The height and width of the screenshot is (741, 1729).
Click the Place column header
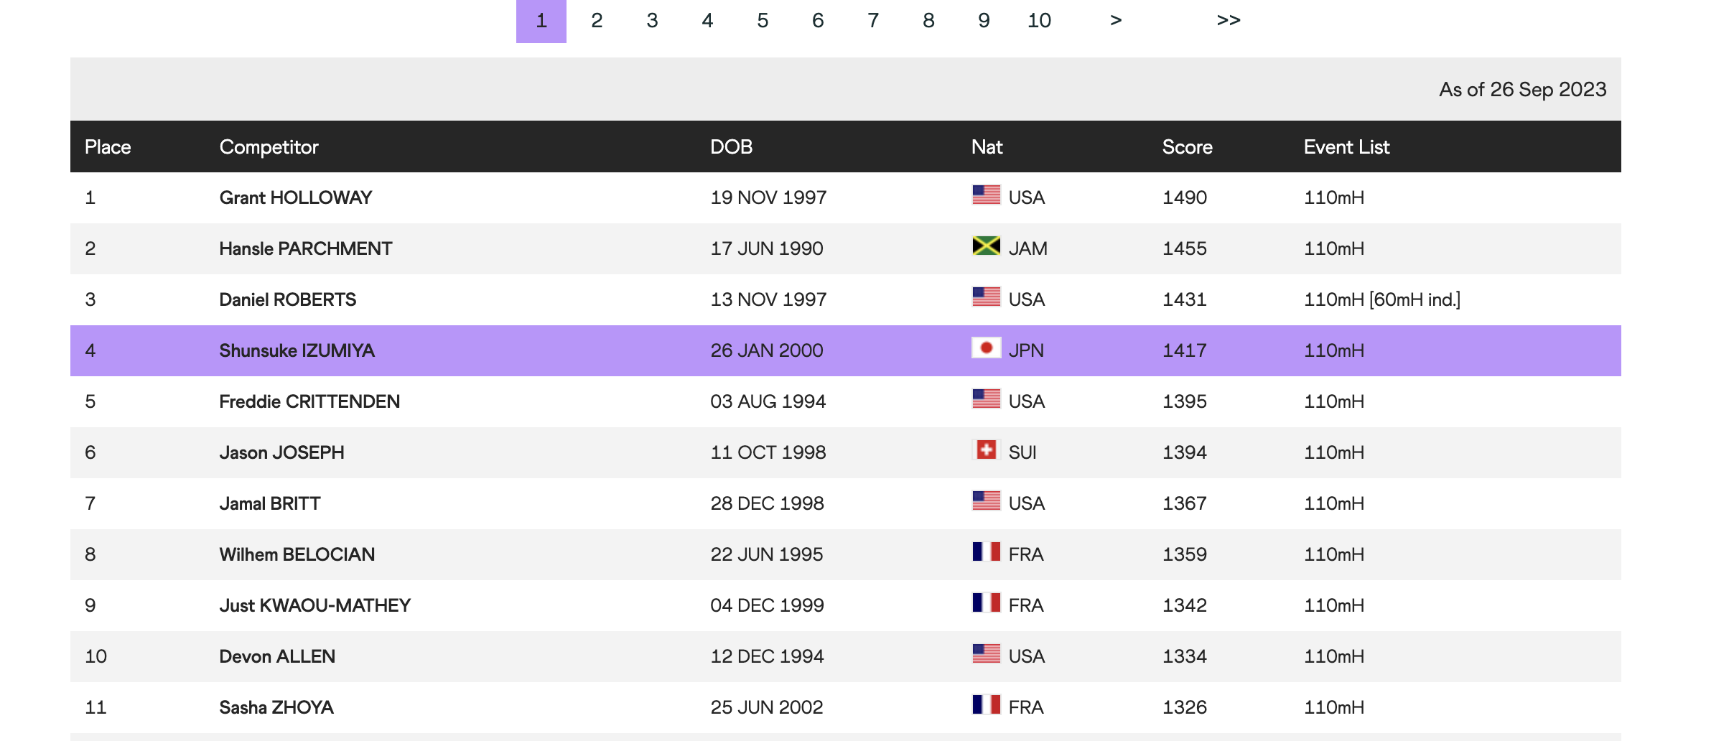tap(108, 147)
